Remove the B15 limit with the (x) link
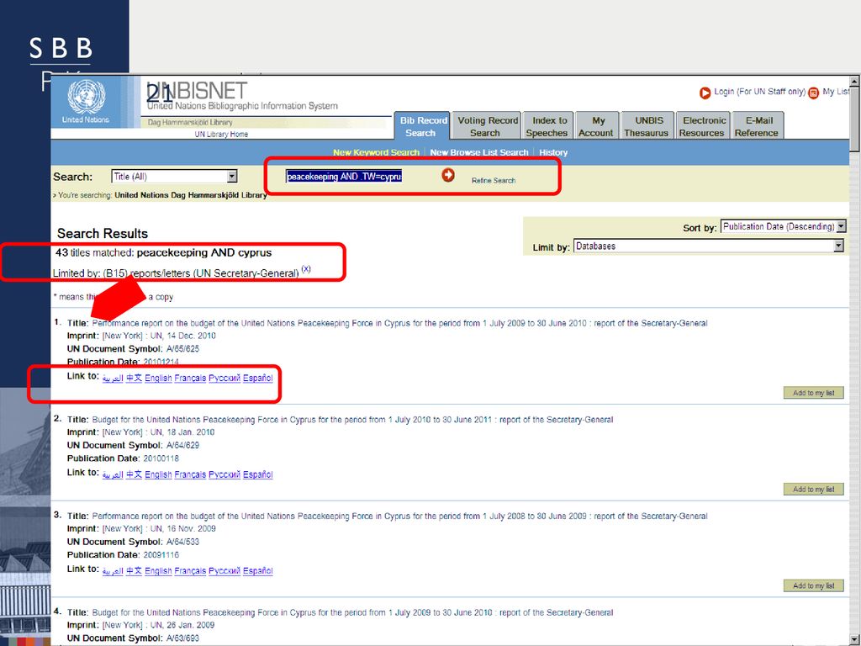This screenshot has height=646, width=861. [306, 268]
